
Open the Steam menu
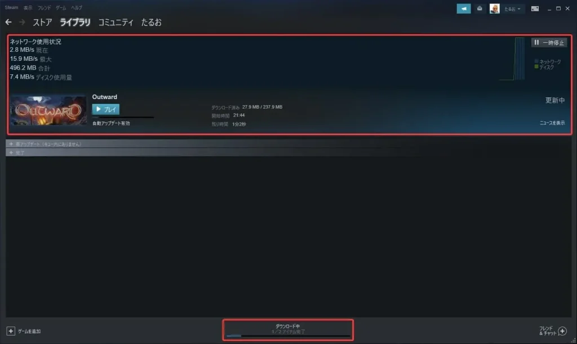[11, 7]
